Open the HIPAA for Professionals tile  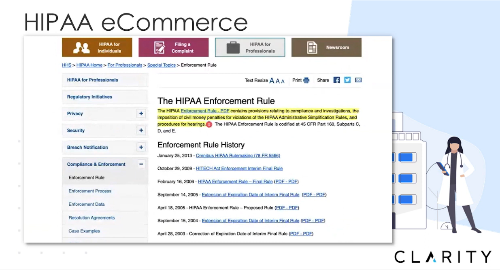(250, 47)
